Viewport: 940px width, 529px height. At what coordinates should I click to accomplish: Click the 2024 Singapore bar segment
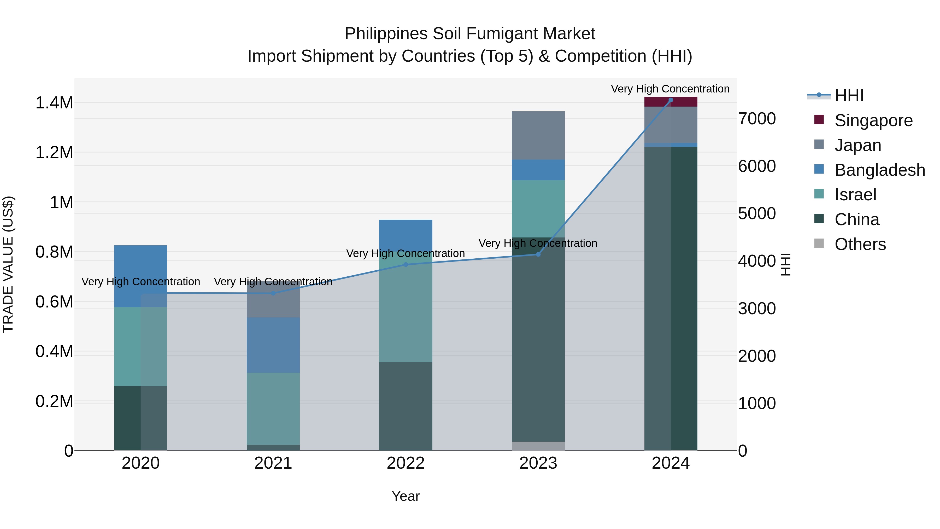tap(671, 102)
